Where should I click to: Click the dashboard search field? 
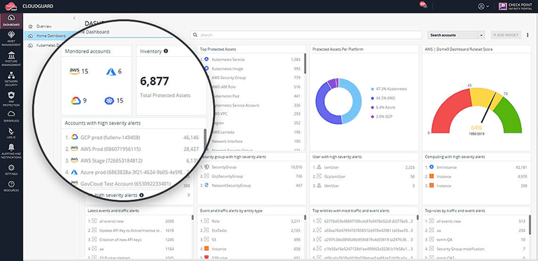306,35
